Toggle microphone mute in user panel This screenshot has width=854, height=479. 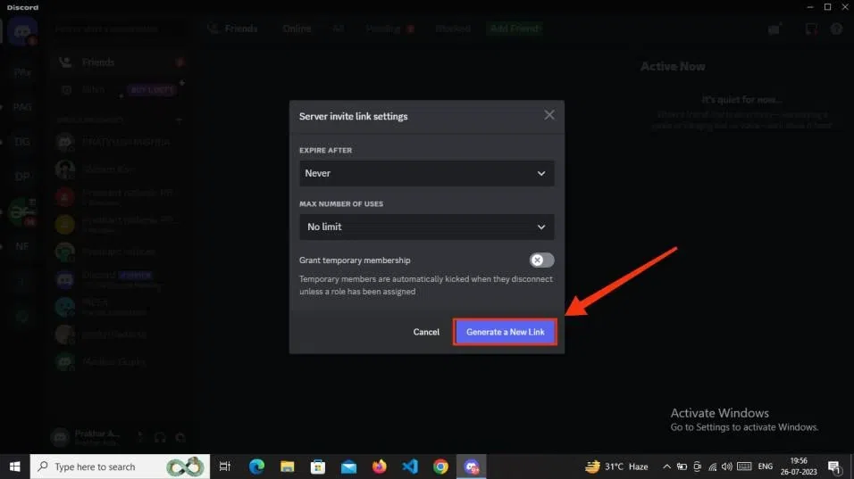point(140,436)
